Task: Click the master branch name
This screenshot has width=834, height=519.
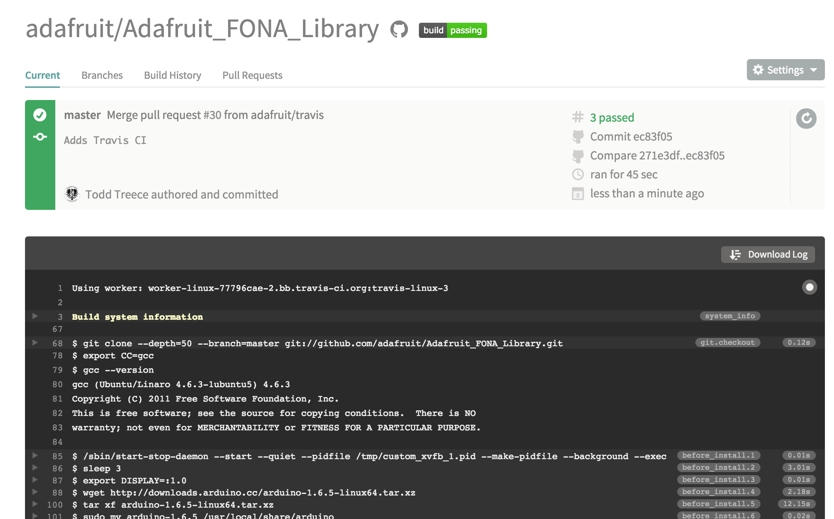Action: (82, 115)
